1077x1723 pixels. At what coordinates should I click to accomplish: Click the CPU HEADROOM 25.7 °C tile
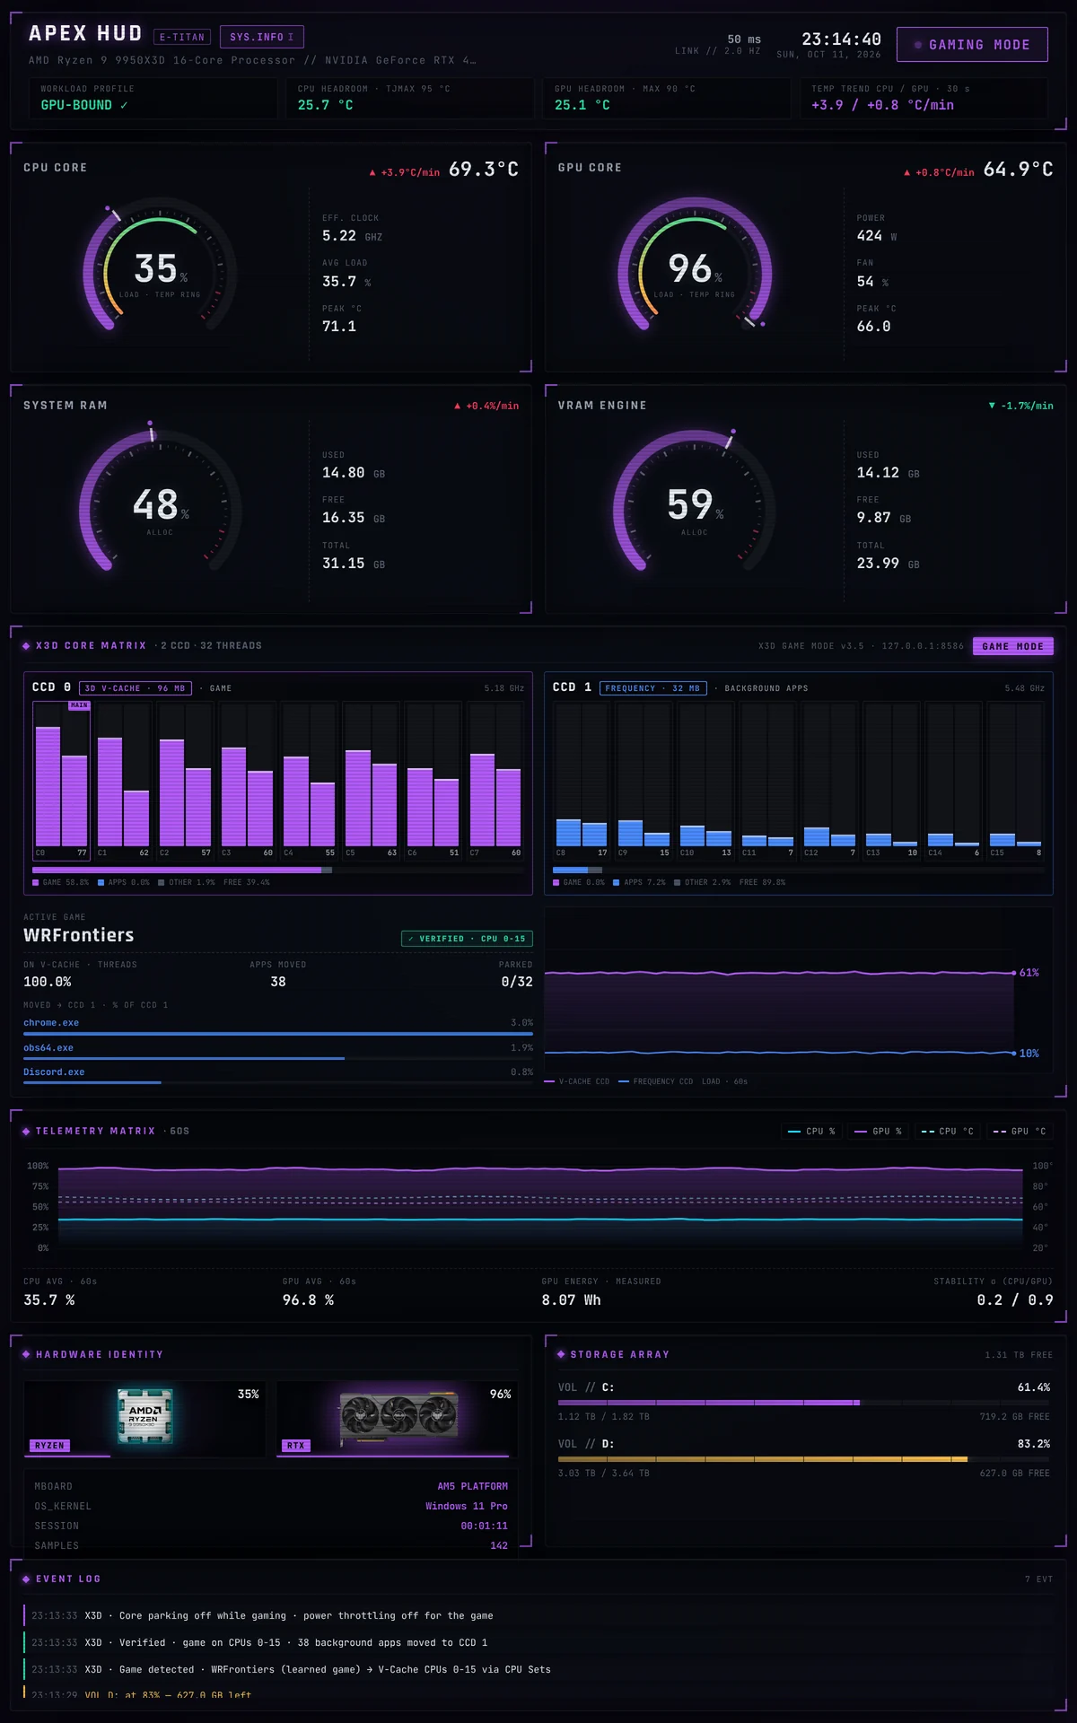410,98
